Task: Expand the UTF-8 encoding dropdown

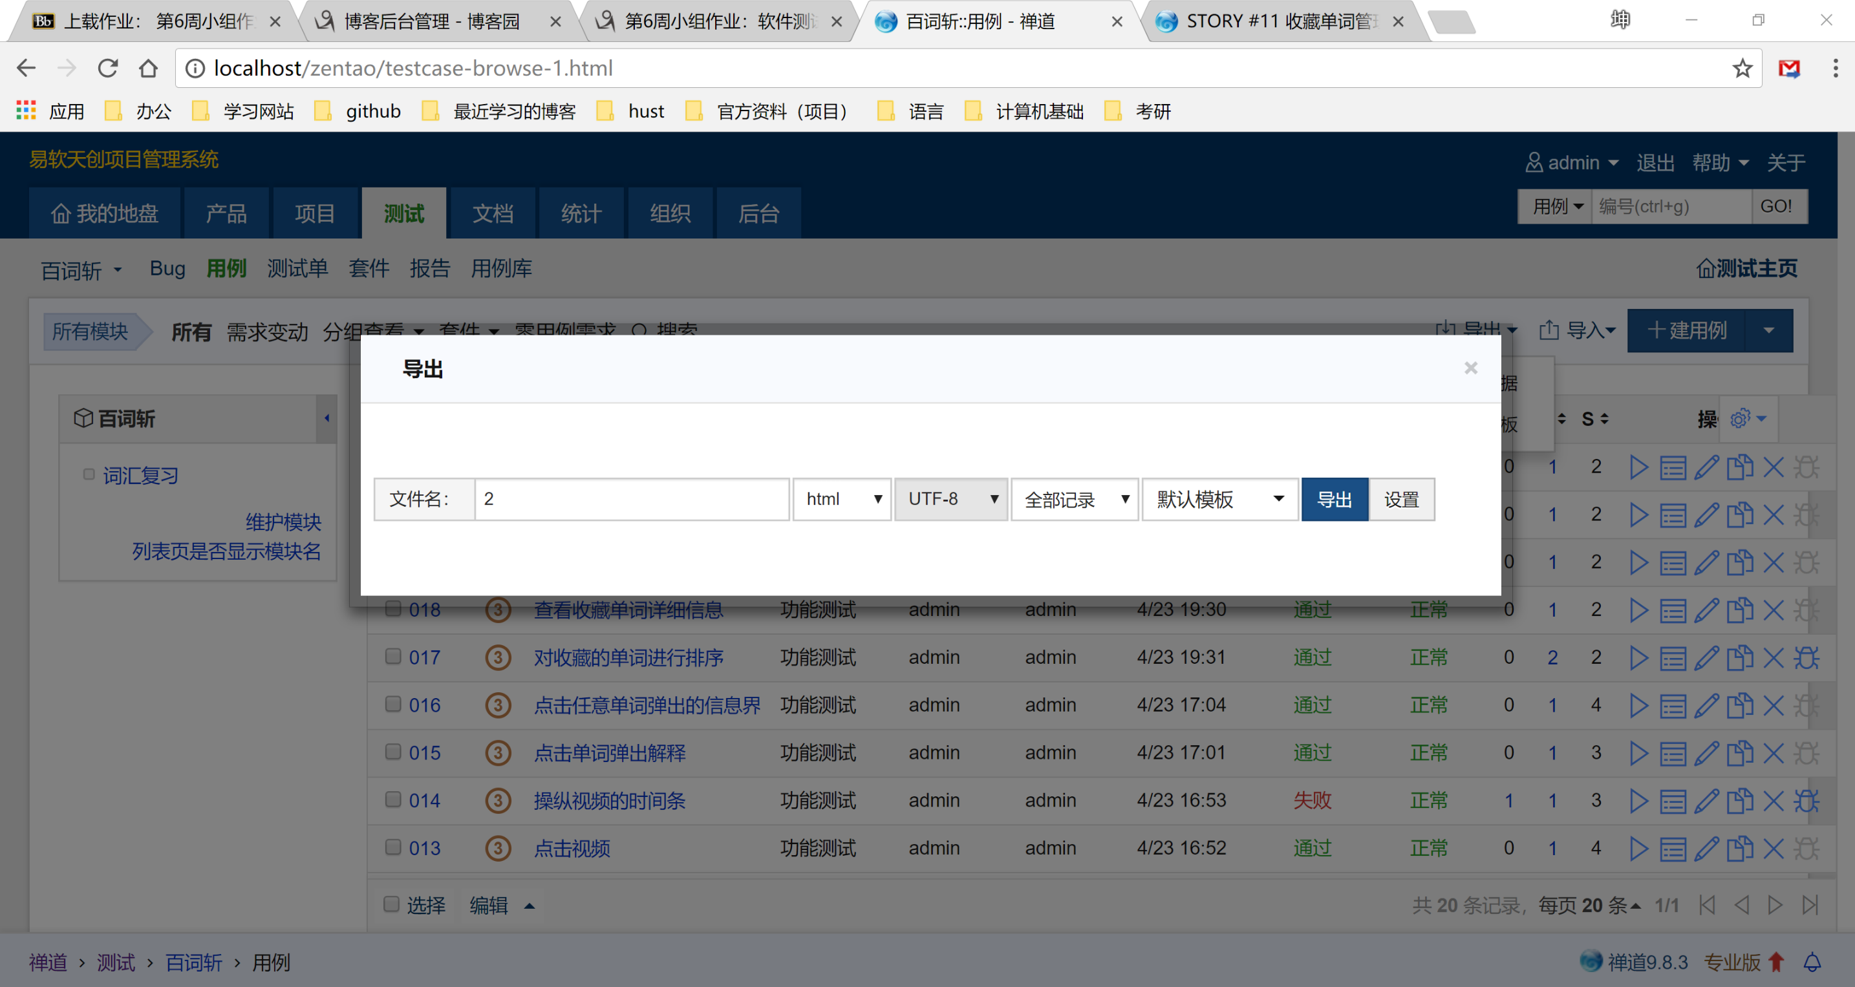Action: 950,499
